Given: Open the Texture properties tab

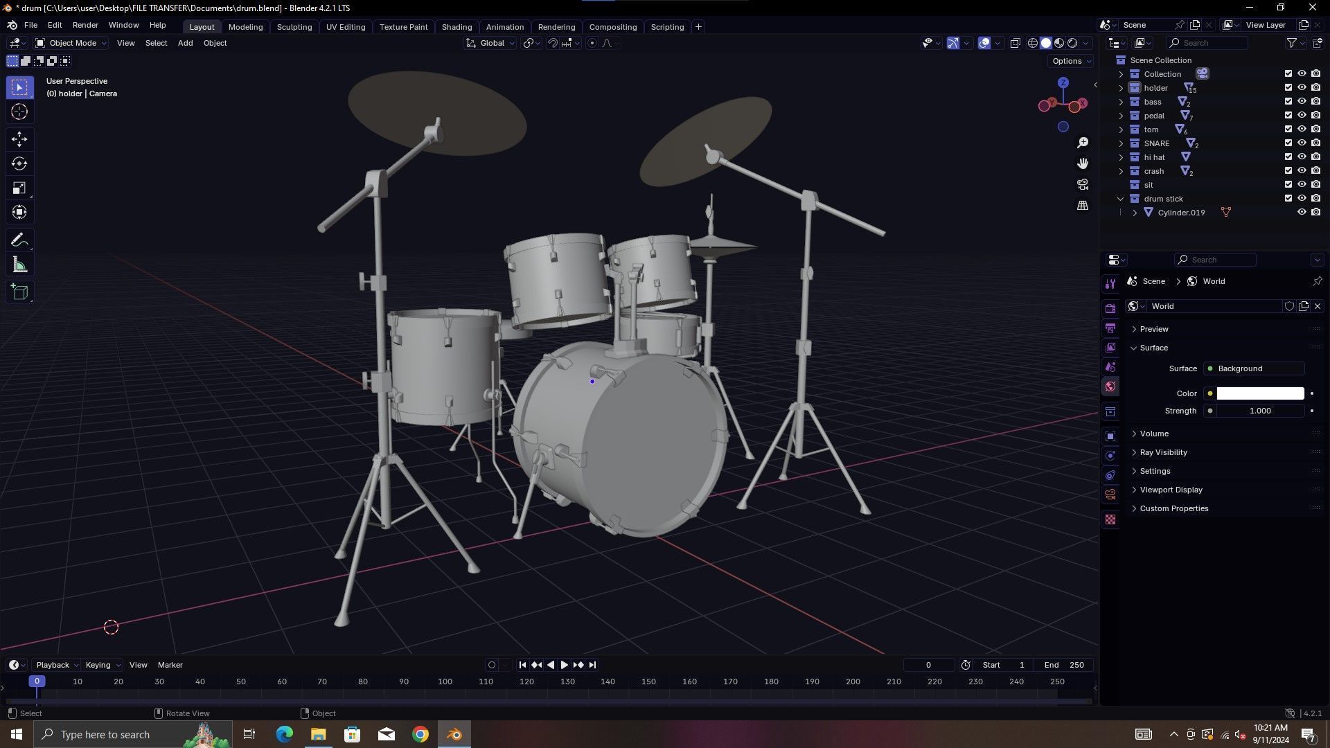Looking at the screenshot, I should (1110, 519).
